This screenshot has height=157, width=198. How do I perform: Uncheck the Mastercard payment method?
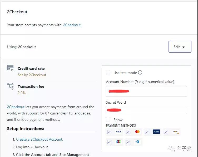click(128, 132)
